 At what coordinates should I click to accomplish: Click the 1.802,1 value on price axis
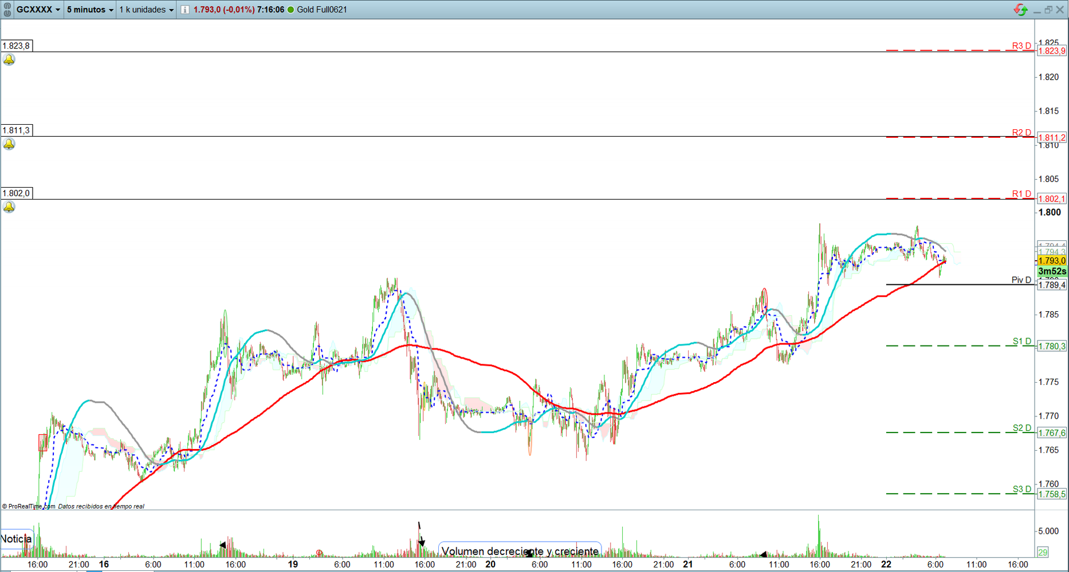(x=1052, y=199)
